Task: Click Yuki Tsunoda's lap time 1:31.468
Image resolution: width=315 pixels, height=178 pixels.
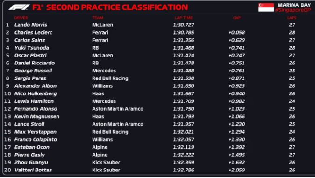Action: [x=184, y=48]
